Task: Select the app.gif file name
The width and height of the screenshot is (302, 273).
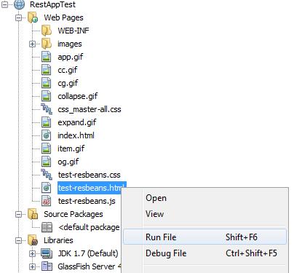Action: pos(71,57)
